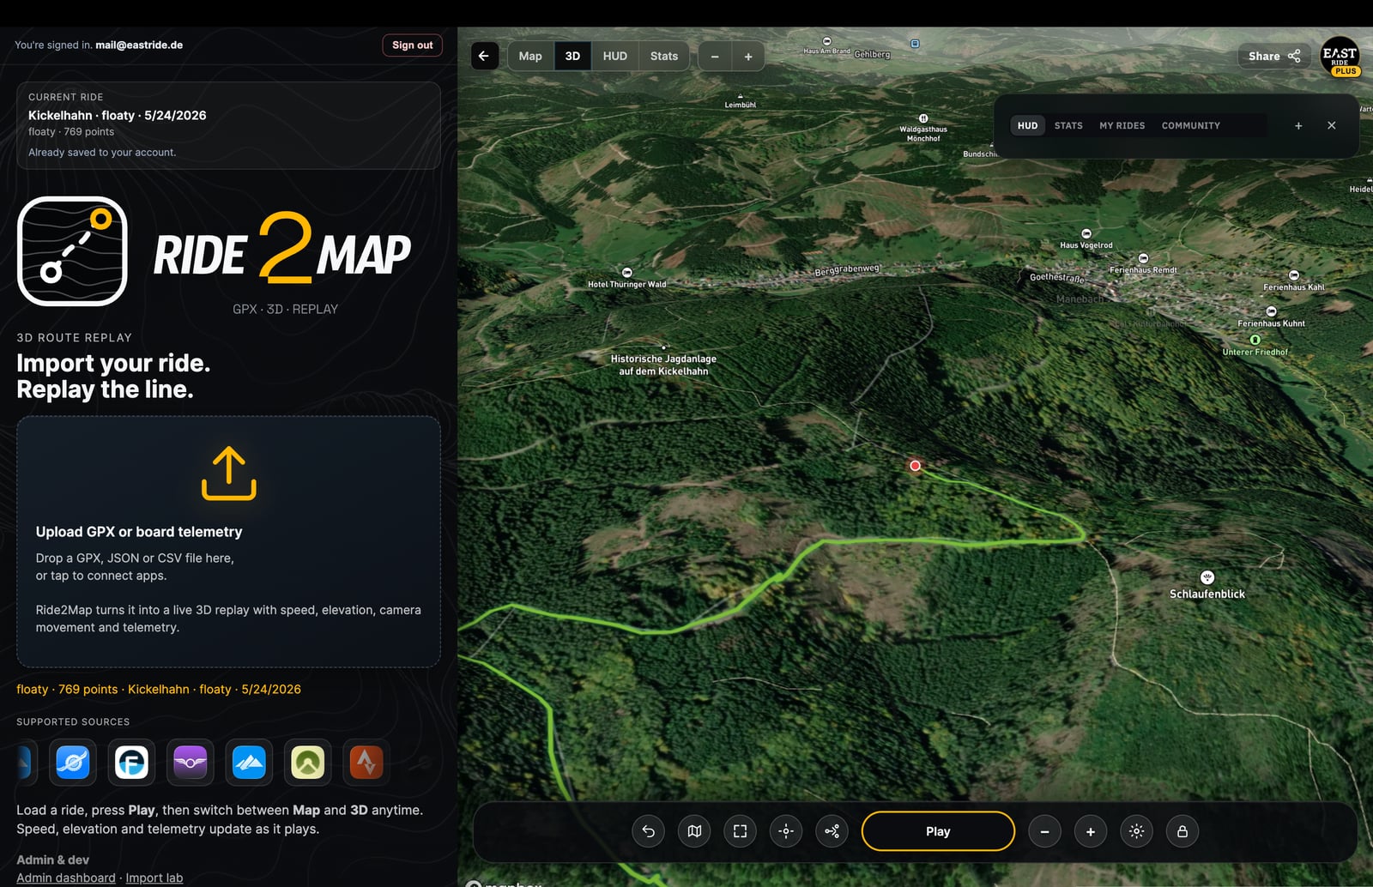Click the reset arrow in the playback bar
The height and width of the screenshot is (887, 1373).
[x=649, y=831]
